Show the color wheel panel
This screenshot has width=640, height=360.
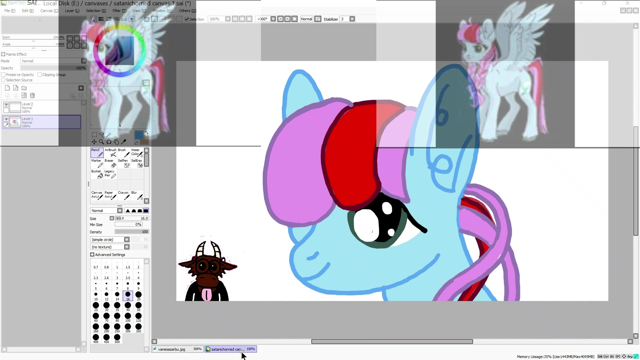(94, 19)
